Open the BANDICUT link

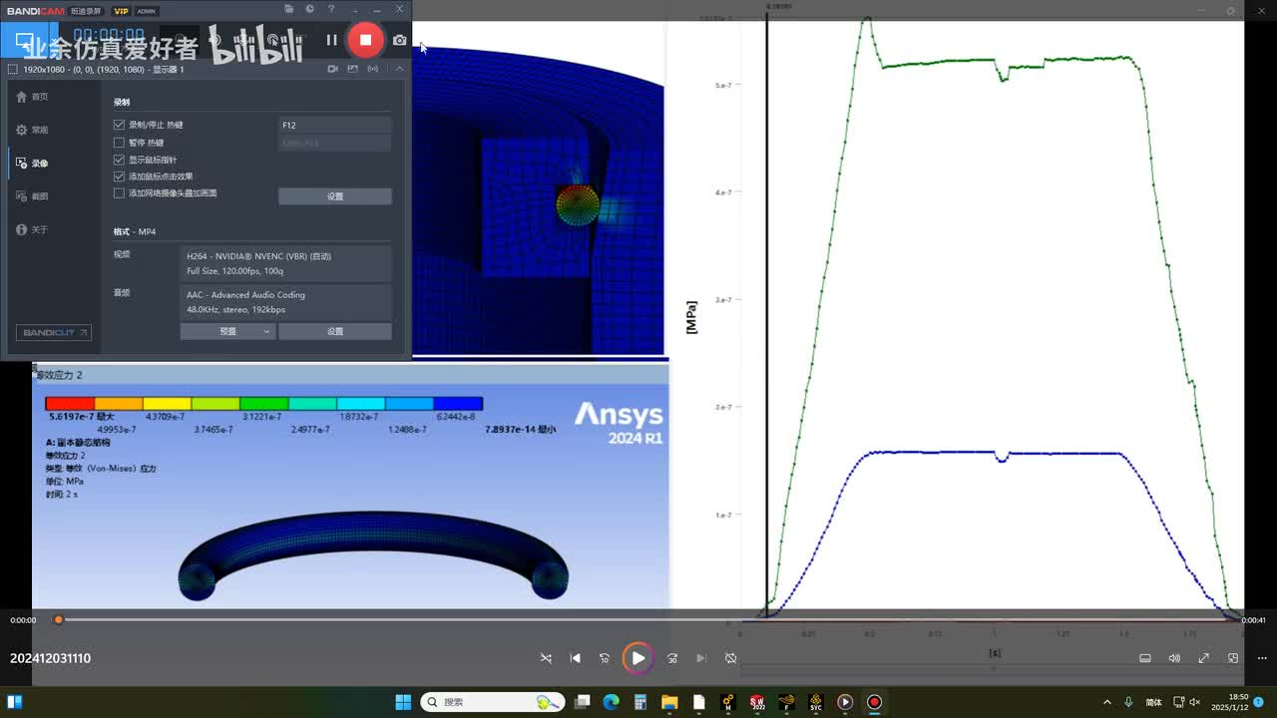pos(54,332)
